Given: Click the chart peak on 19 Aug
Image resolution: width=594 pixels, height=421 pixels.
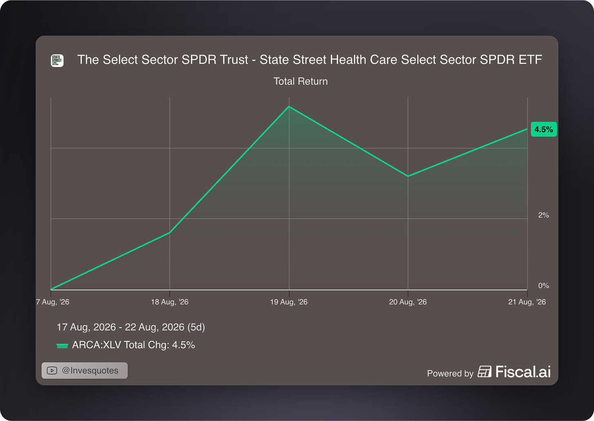Looking at the screenshot, I should tap(289, 106).
